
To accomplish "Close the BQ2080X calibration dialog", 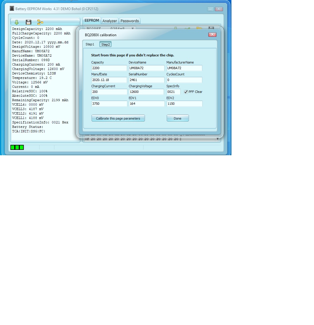I will tap(212, 35).
